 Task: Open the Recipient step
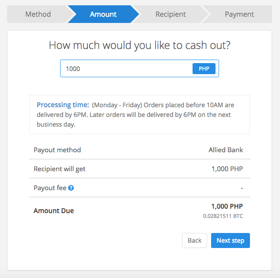[170, 14]
